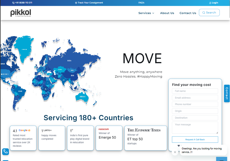Open the Services menu
This screenshot has height=161, width=230.
[146, 13]
